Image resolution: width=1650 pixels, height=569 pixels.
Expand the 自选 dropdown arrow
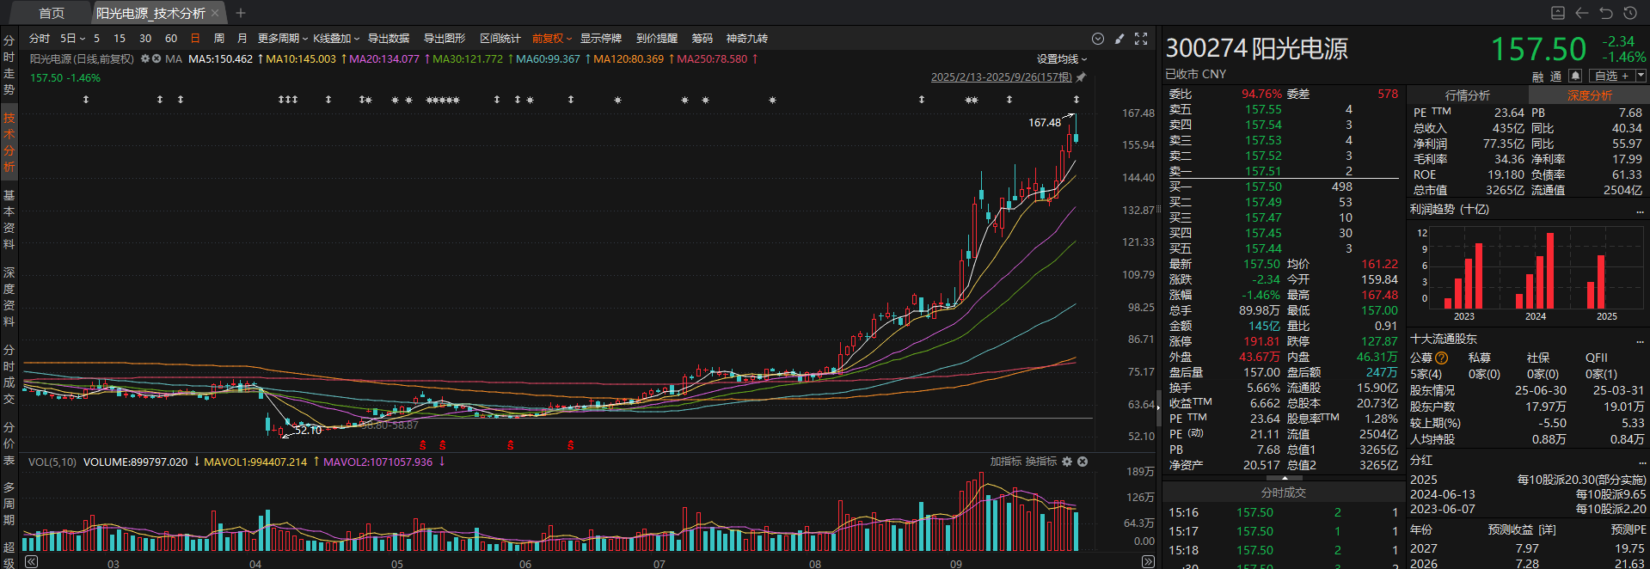point(1641,76)
